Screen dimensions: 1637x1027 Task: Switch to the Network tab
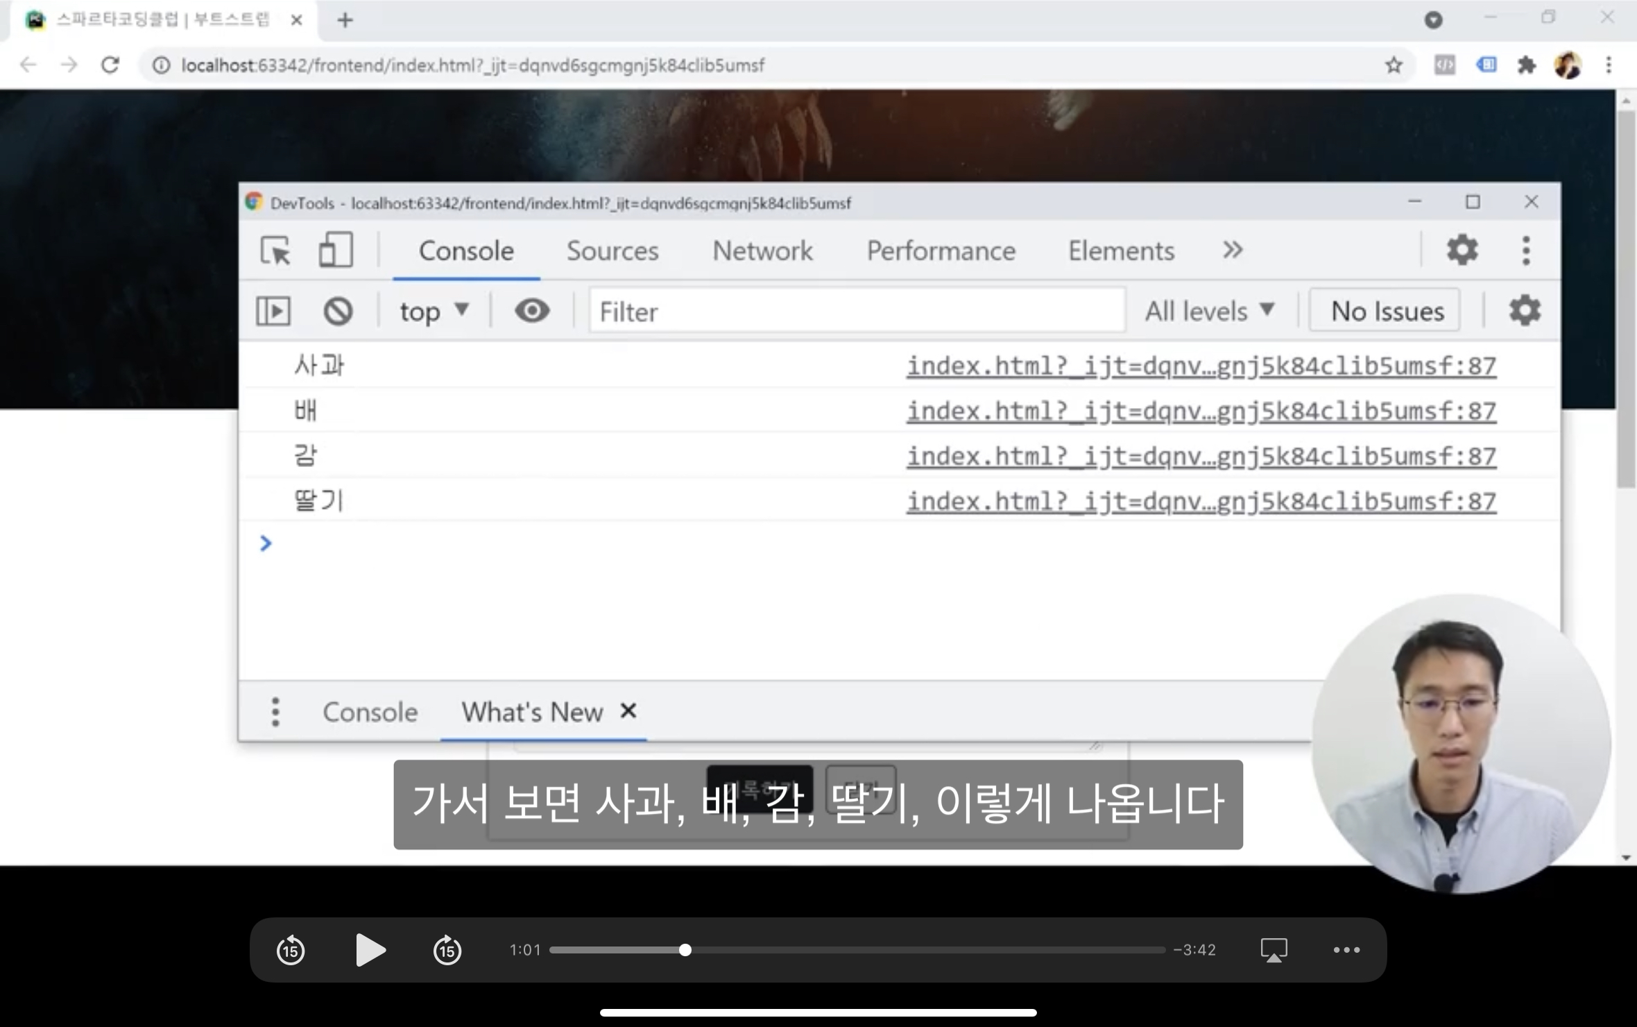click(x=762, y=251)
